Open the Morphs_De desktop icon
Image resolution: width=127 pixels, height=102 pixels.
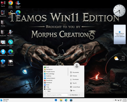click(x=3, y=33)
